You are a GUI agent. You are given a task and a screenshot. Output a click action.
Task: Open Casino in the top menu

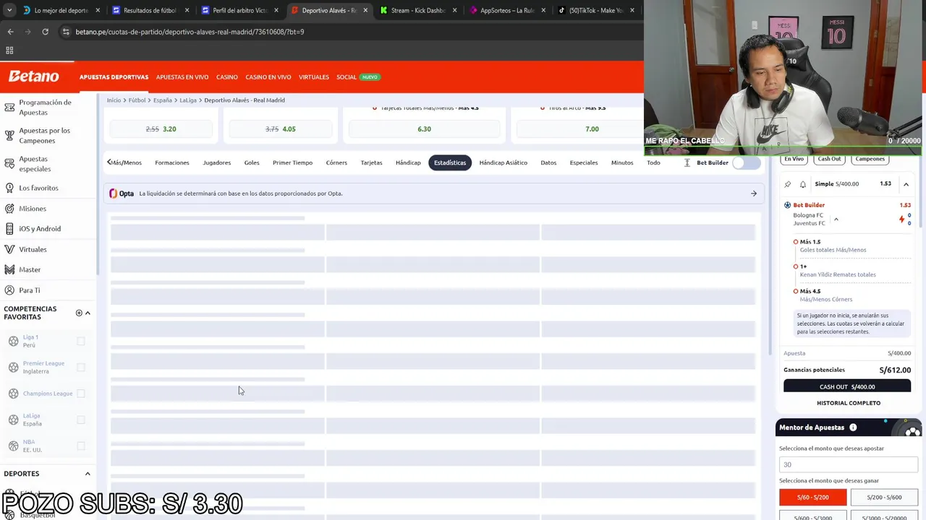(226, 77)
